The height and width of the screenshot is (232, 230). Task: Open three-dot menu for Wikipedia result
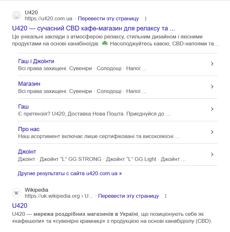[x=165, y=196]
